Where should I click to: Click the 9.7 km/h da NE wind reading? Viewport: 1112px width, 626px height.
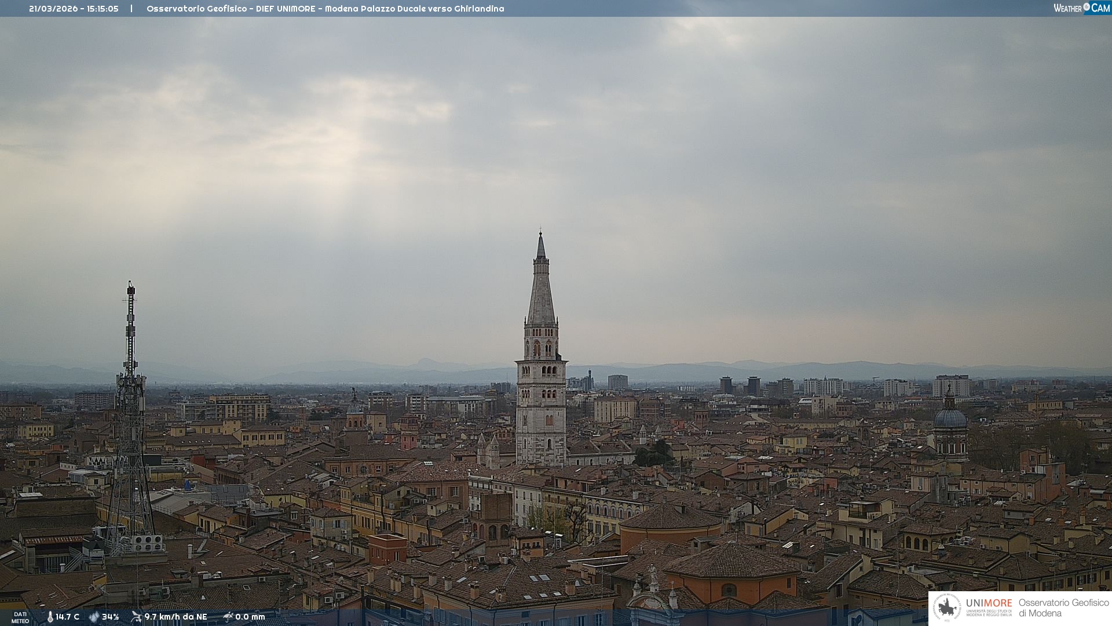pos(175,617)
